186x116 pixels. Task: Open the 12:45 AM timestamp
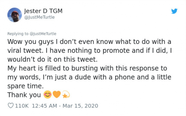tap(44, 106)
